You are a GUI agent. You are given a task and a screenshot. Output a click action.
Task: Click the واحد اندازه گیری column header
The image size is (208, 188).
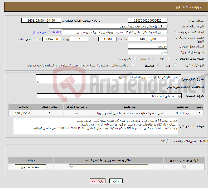click(77, 107)
